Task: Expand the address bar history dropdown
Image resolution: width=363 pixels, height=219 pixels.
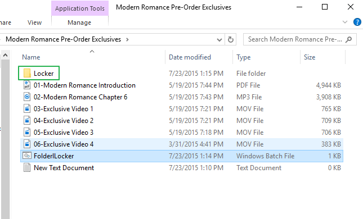Action: (x=219, y=40)
